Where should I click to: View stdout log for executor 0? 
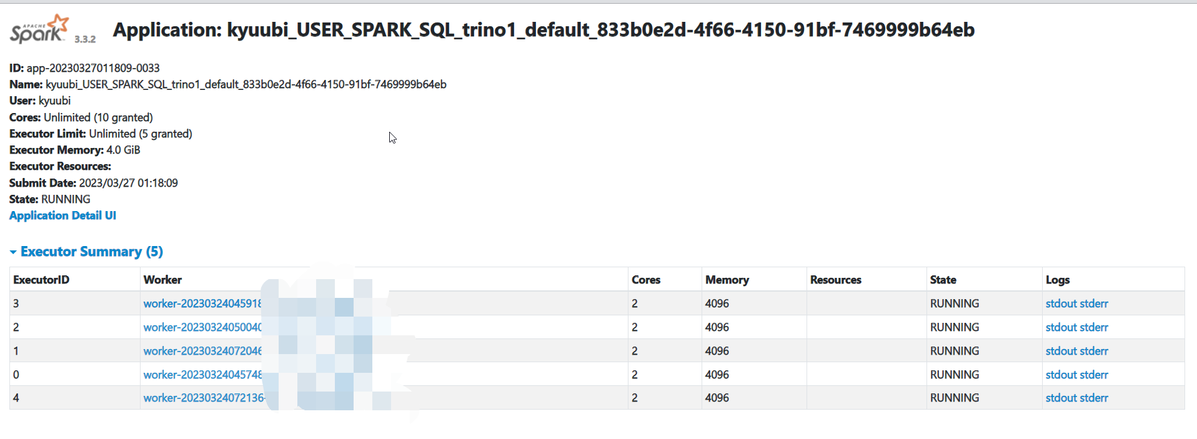tap(1061, 375)
